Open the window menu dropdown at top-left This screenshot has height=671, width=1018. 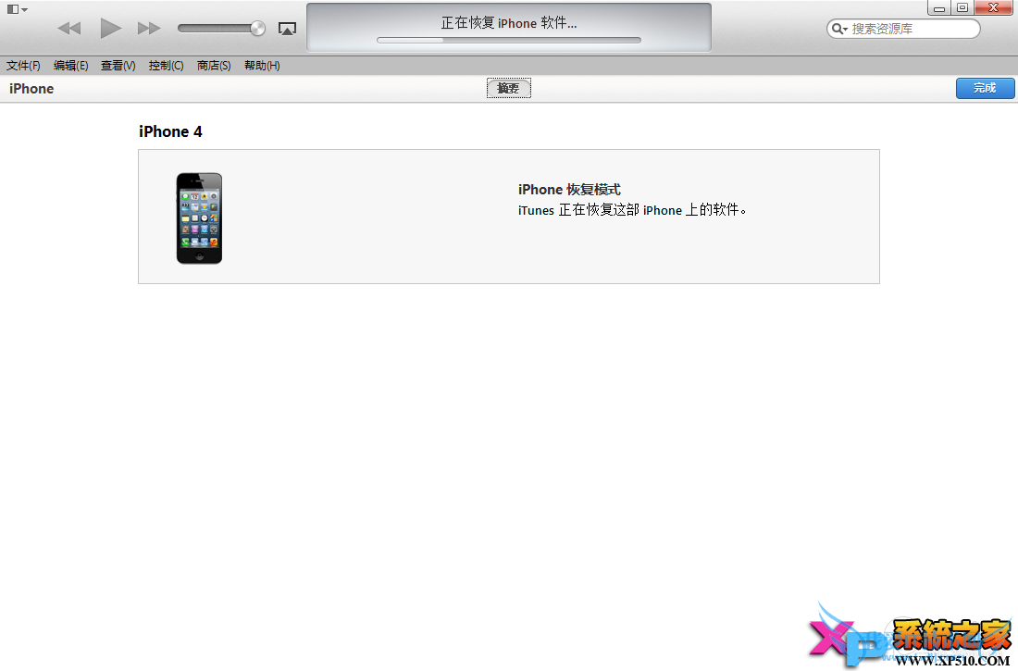click(17, 9)
